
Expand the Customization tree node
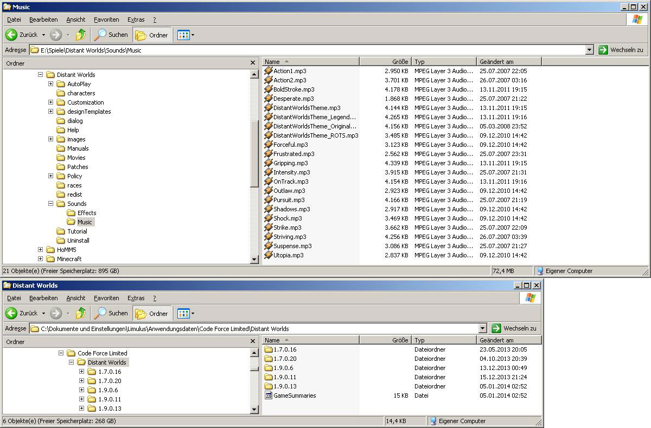coord(50,102)
